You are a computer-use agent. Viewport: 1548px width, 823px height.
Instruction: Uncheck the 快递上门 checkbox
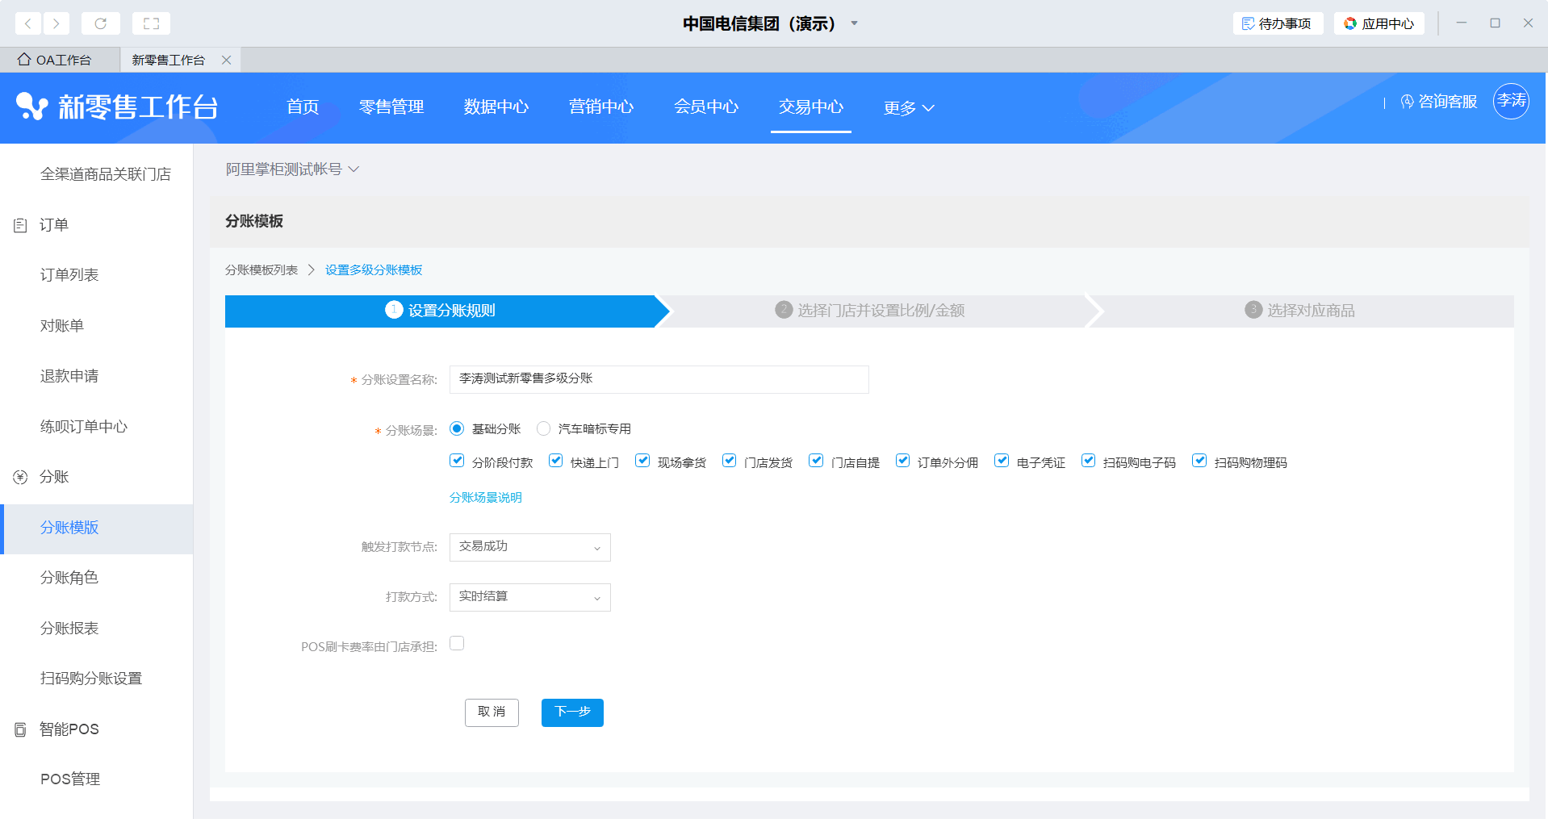click(x=555, y=461)
